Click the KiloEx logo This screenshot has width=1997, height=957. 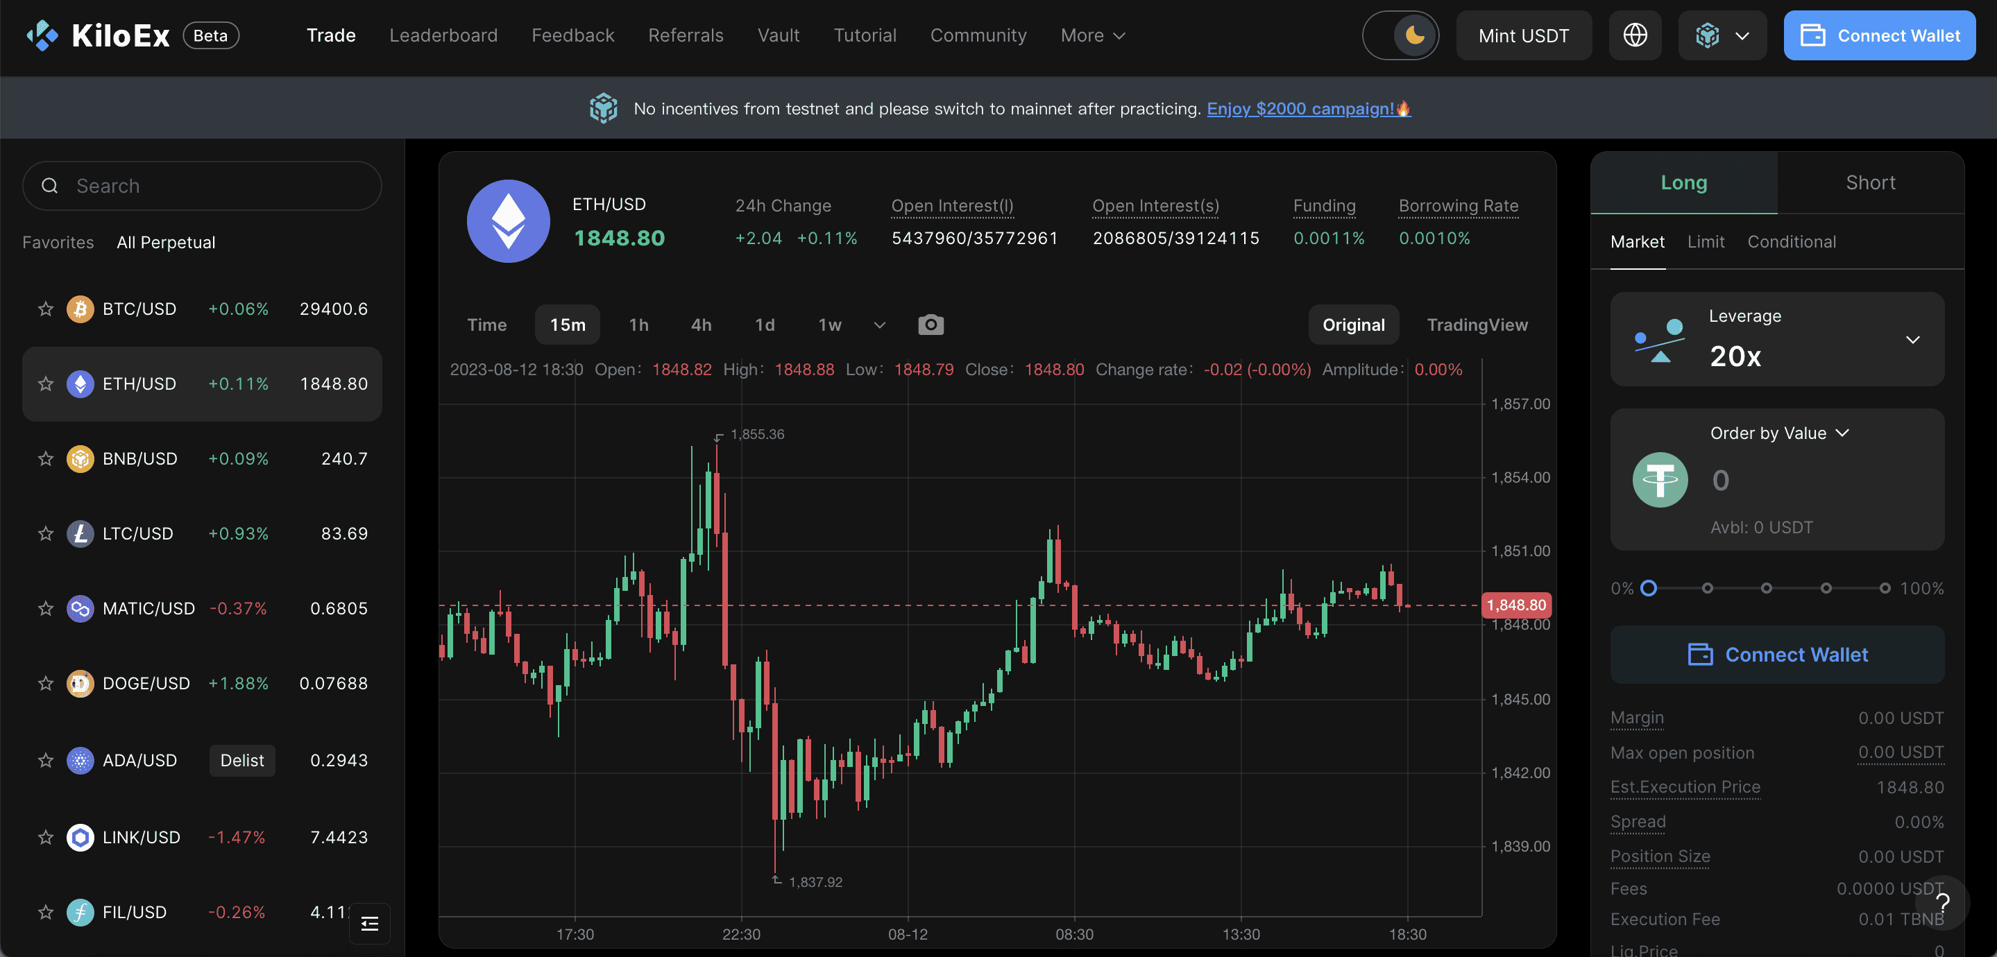[x=98, y=35]
